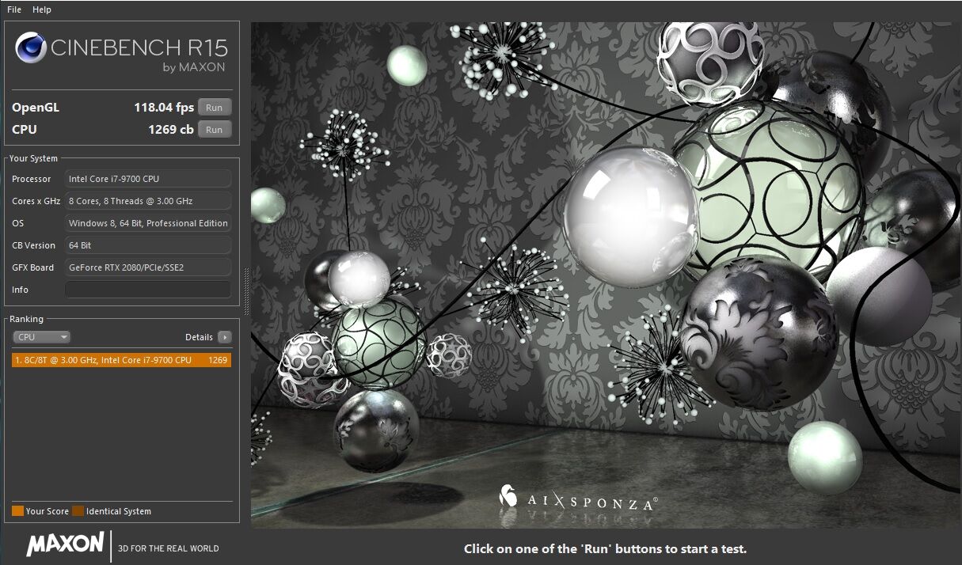
Task: Click the brown Identical System legend swatch
Action: tap(78, 511)
